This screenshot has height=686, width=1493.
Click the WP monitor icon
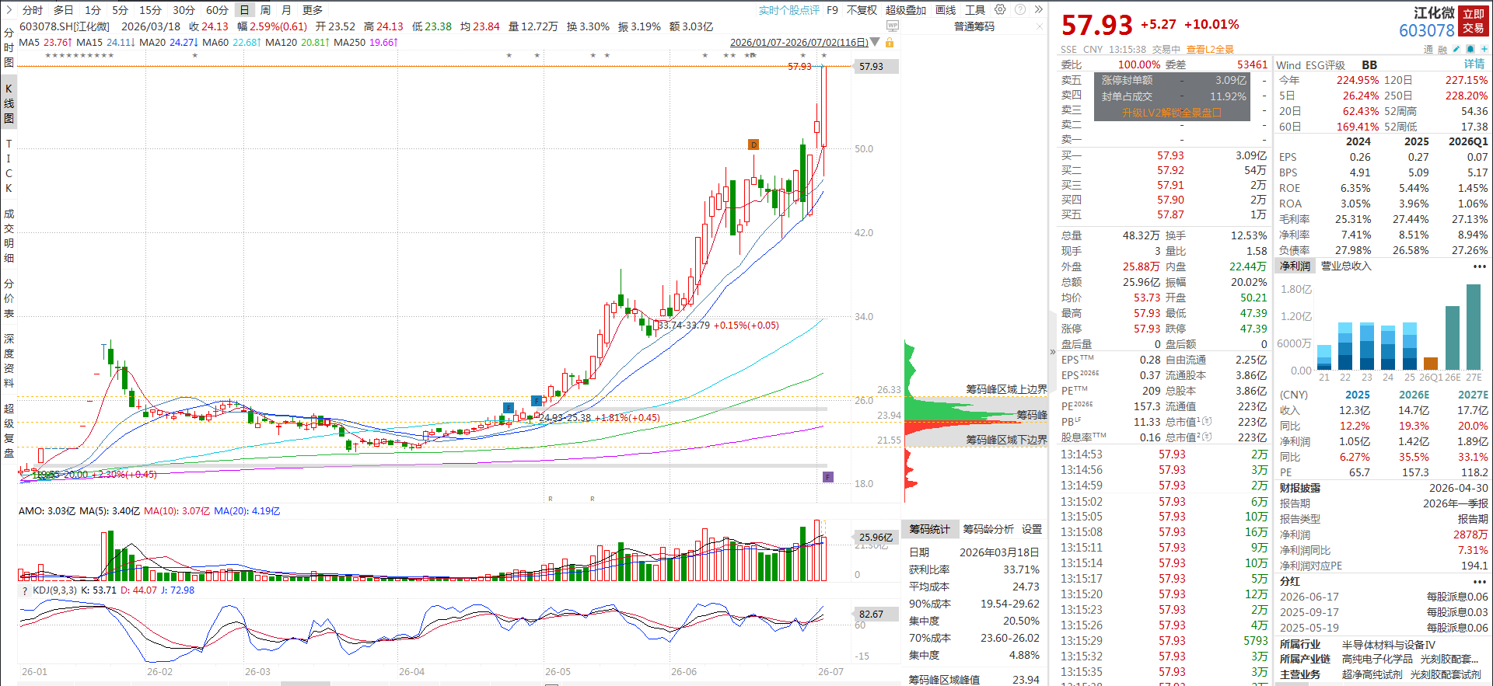click(x=893, y=26)
